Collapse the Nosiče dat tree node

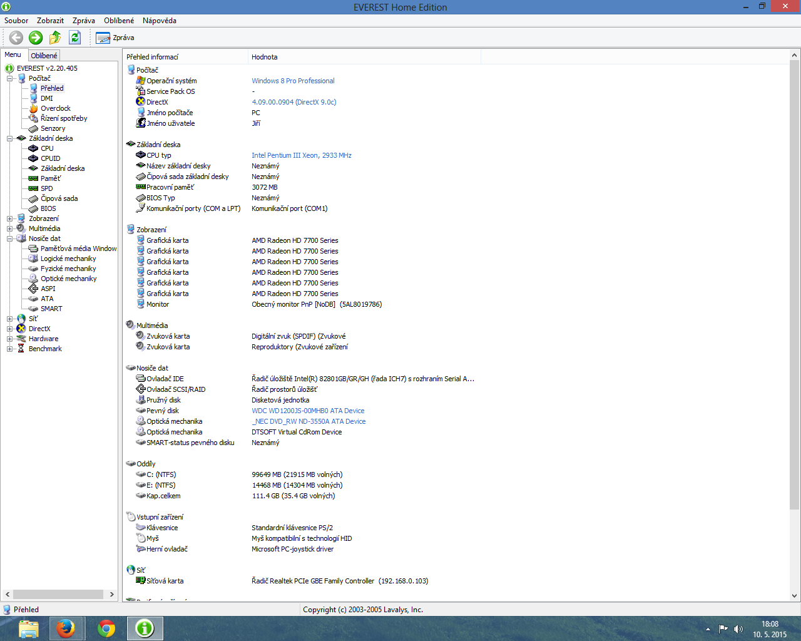click(10, 238)
